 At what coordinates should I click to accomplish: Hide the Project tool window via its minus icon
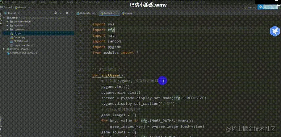point(72,13)
